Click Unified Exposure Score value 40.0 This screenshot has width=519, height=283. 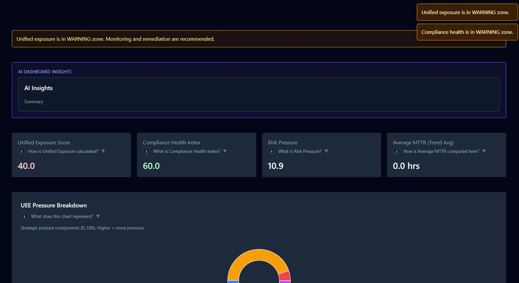click(x=26, y=166)
